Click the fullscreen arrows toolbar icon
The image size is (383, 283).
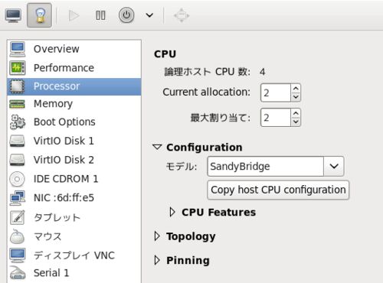[182, 15]
